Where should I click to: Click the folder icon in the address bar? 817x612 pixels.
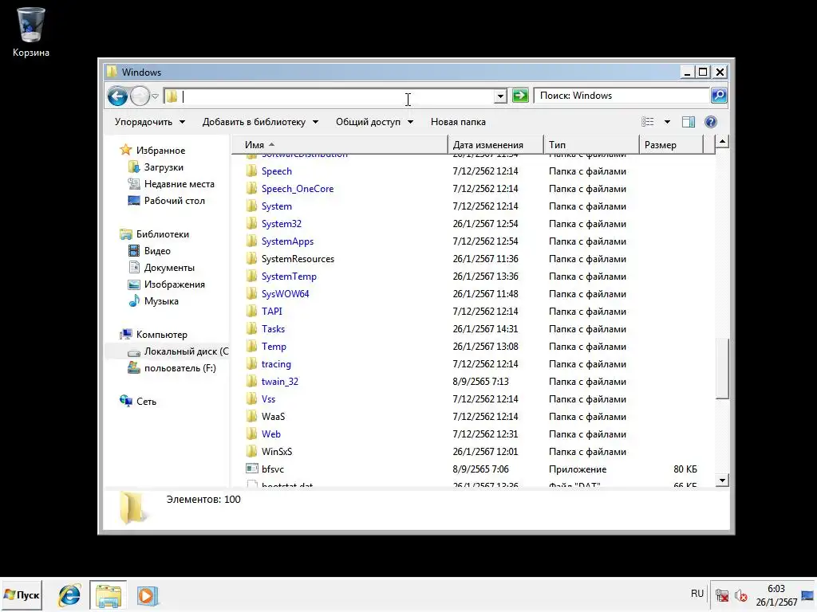pos(172,96)
